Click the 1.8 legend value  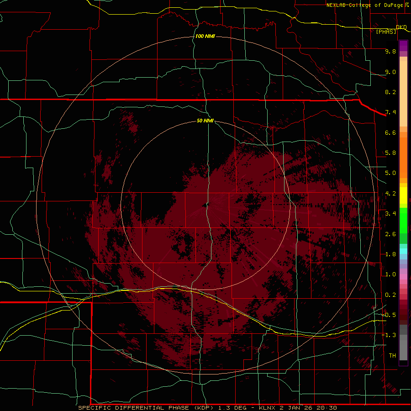click(x=390, y=254)
